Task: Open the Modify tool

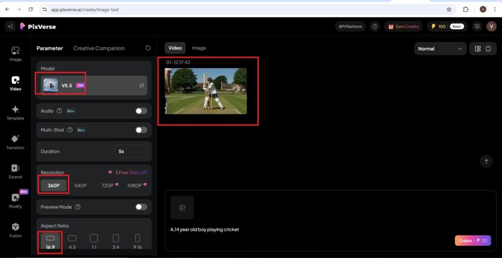Action: click(15, 201)
